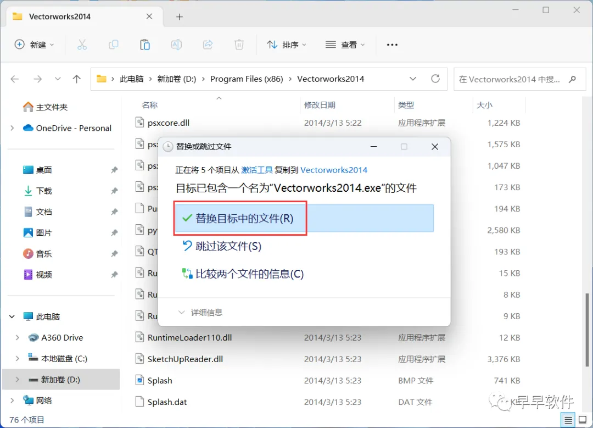Click the Copy icon in toolbar

pyautogui.click(x=114, y=45)
